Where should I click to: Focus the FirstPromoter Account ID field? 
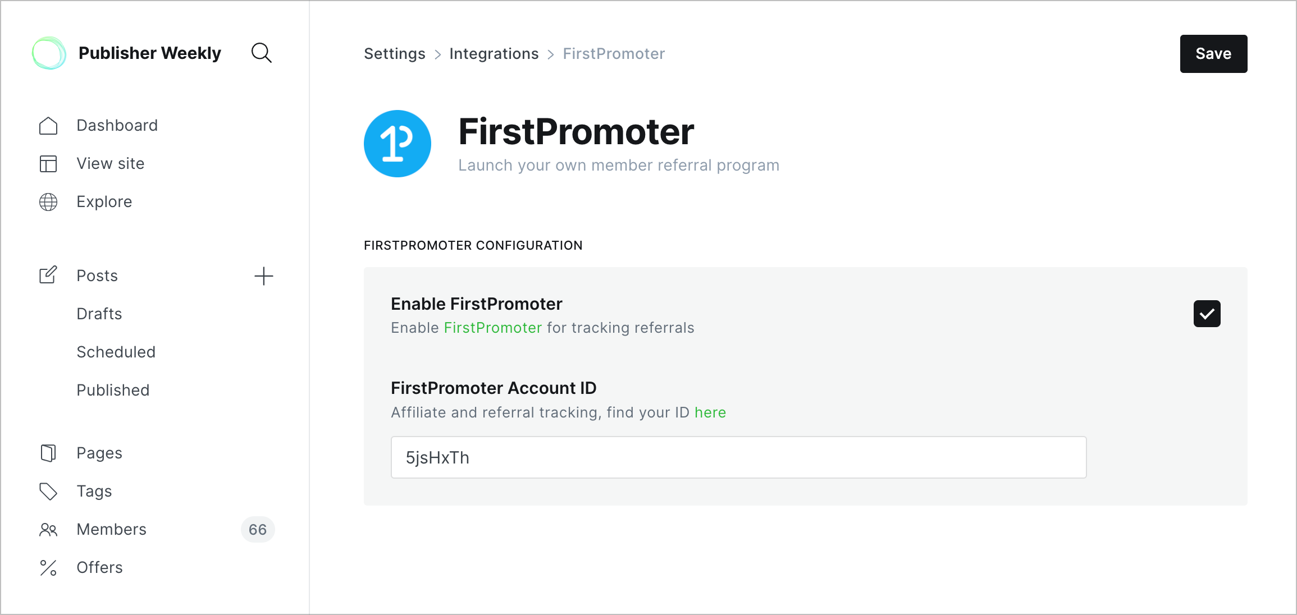pos(738,457)
